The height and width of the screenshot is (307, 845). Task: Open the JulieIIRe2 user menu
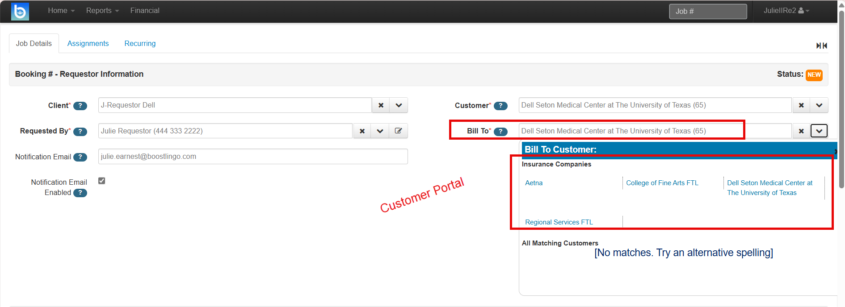(786, 11)
